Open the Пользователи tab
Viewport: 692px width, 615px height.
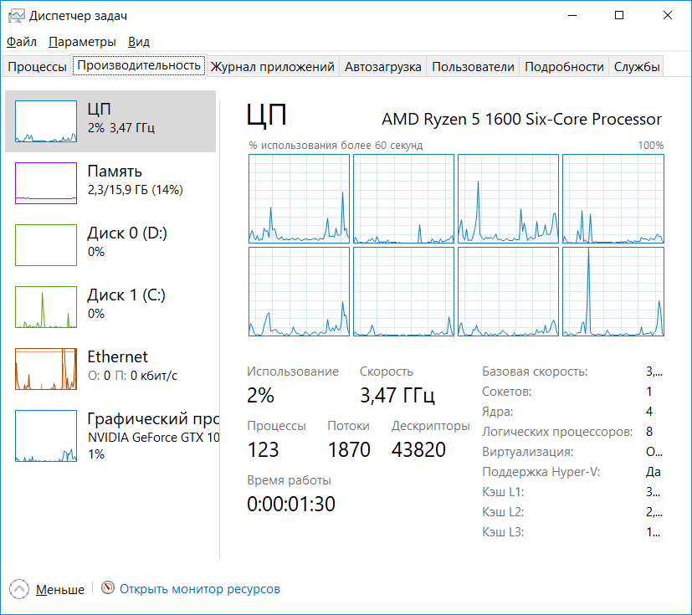pyautogui.click(x=473, y=67)
